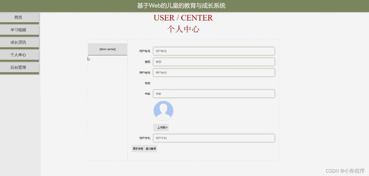Click the 密码 field label

coord(147,62)
